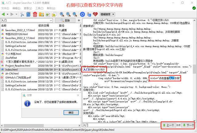Select 书签20220126.html in results
This screenshot has width=197, height=133.
(x=40, y=34)
